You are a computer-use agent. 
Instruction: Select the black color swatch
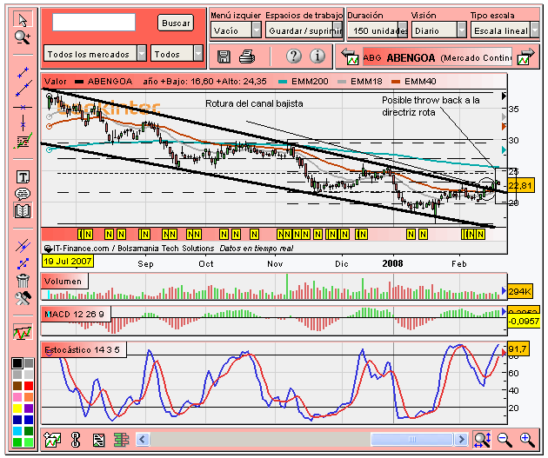point(17,363)
